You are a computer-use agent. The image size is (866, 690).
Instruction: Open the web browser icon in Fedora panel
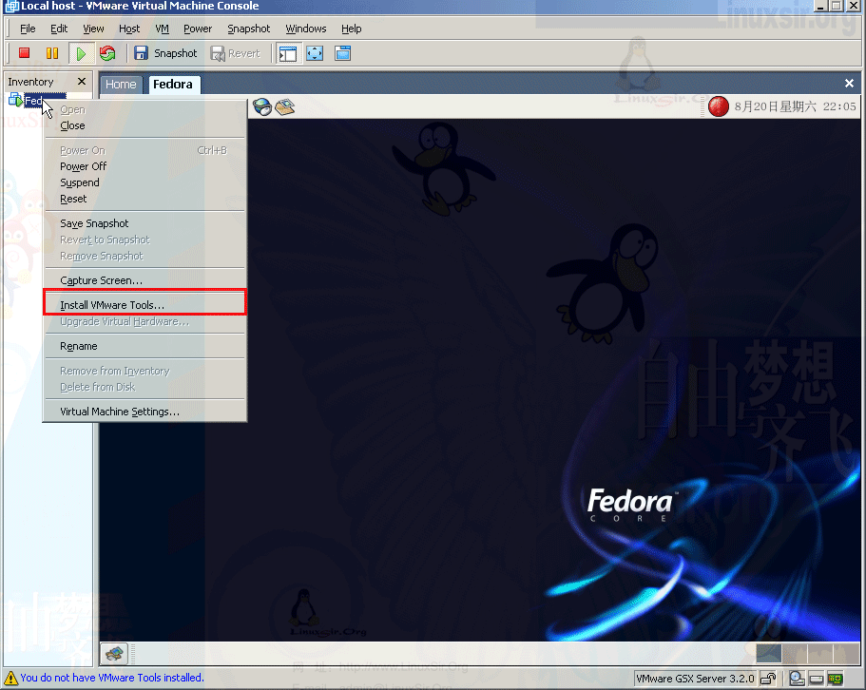coord(262,106)
